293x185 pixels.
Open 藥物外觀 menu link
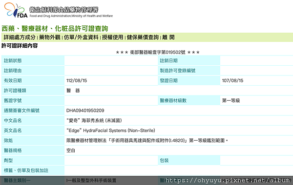click(x=50, y=37)
